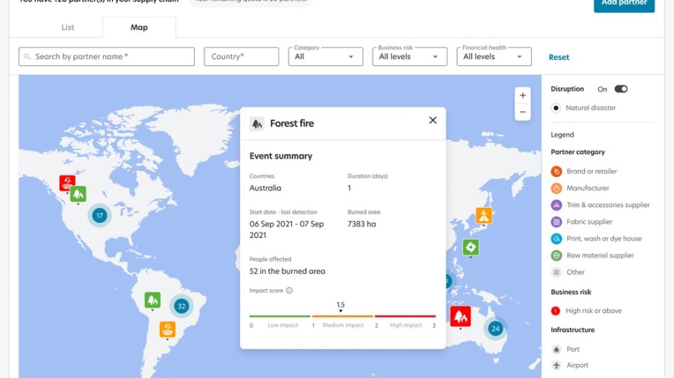Focus the Country filter field
674x378 pixels.
pos(241,57)
